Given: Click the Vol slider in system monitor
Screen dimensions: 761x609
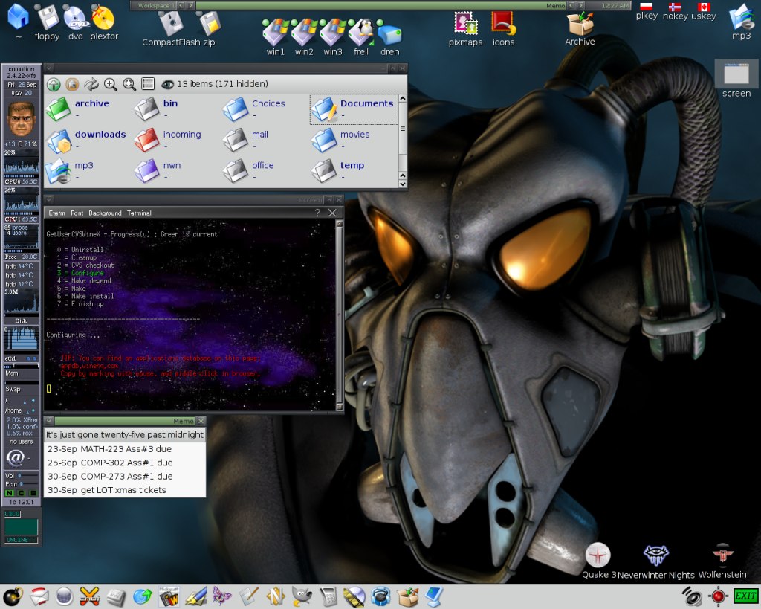Looking at the screenshot, I should pos(28,475).
